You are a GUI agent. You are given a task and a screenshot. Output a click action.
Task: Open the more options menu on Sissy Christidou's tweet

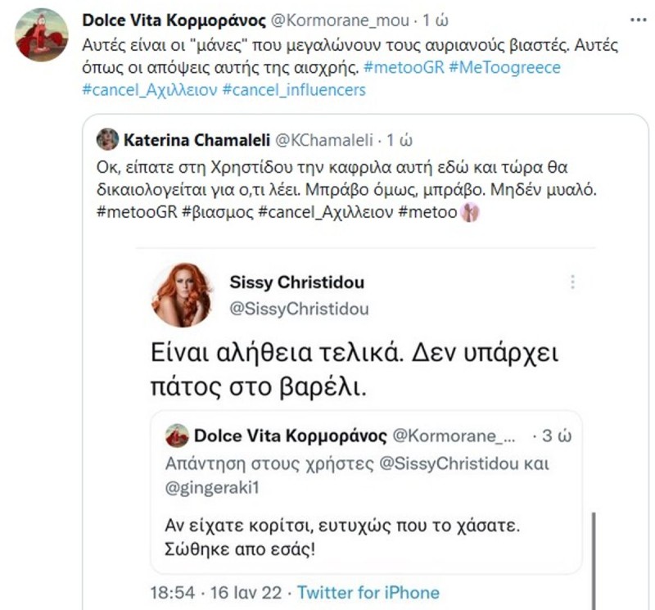[x=571, y=282]
